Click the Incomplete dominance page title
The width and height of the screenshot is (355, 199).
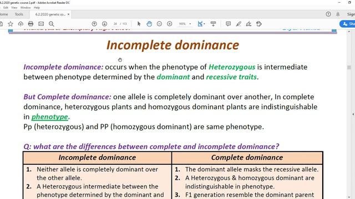click(173, 45)
